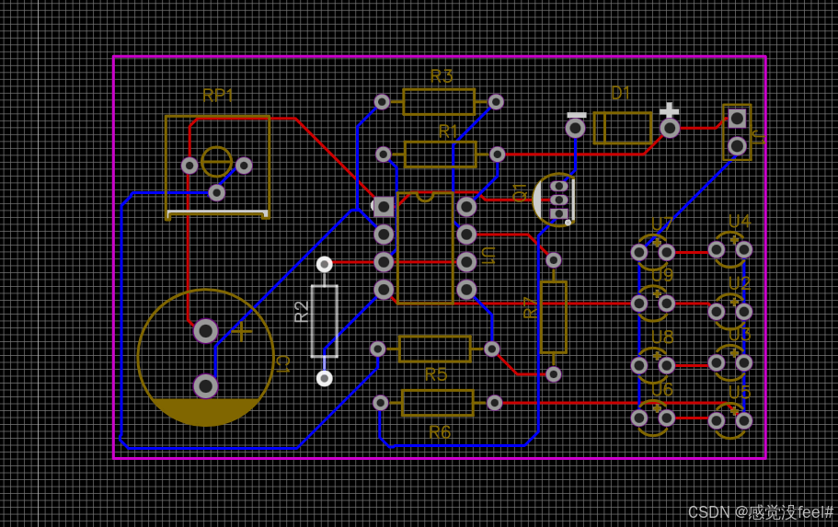Image resolution: width=838 pixels, height=527 pixels.
Task: Select the D1 diode body footprint
Action: (623, 128)
